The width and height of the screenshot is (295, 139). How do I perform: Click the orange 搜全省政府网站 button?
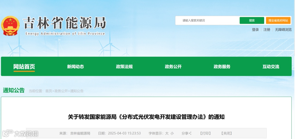(x=278, y=20)
